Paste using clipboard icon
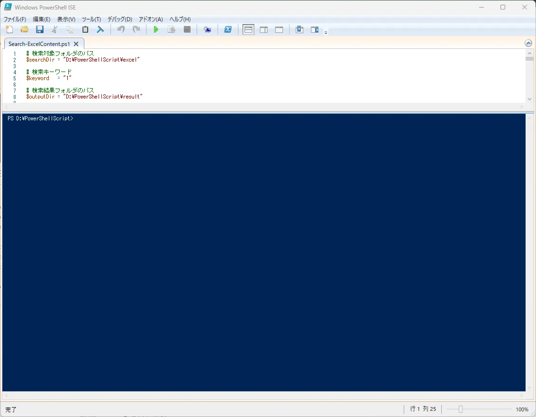The image size is (536, 417). (x=85, y=29)
